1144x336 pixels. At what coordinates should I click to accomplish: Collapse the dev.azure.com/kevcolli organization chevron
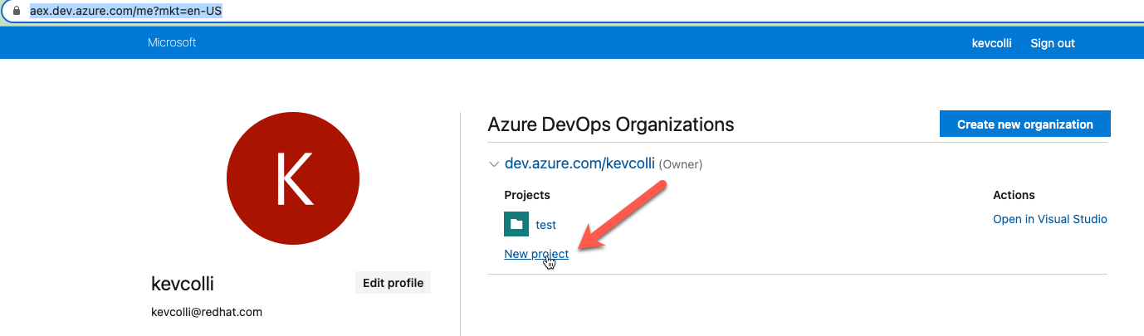click(494, 164)
